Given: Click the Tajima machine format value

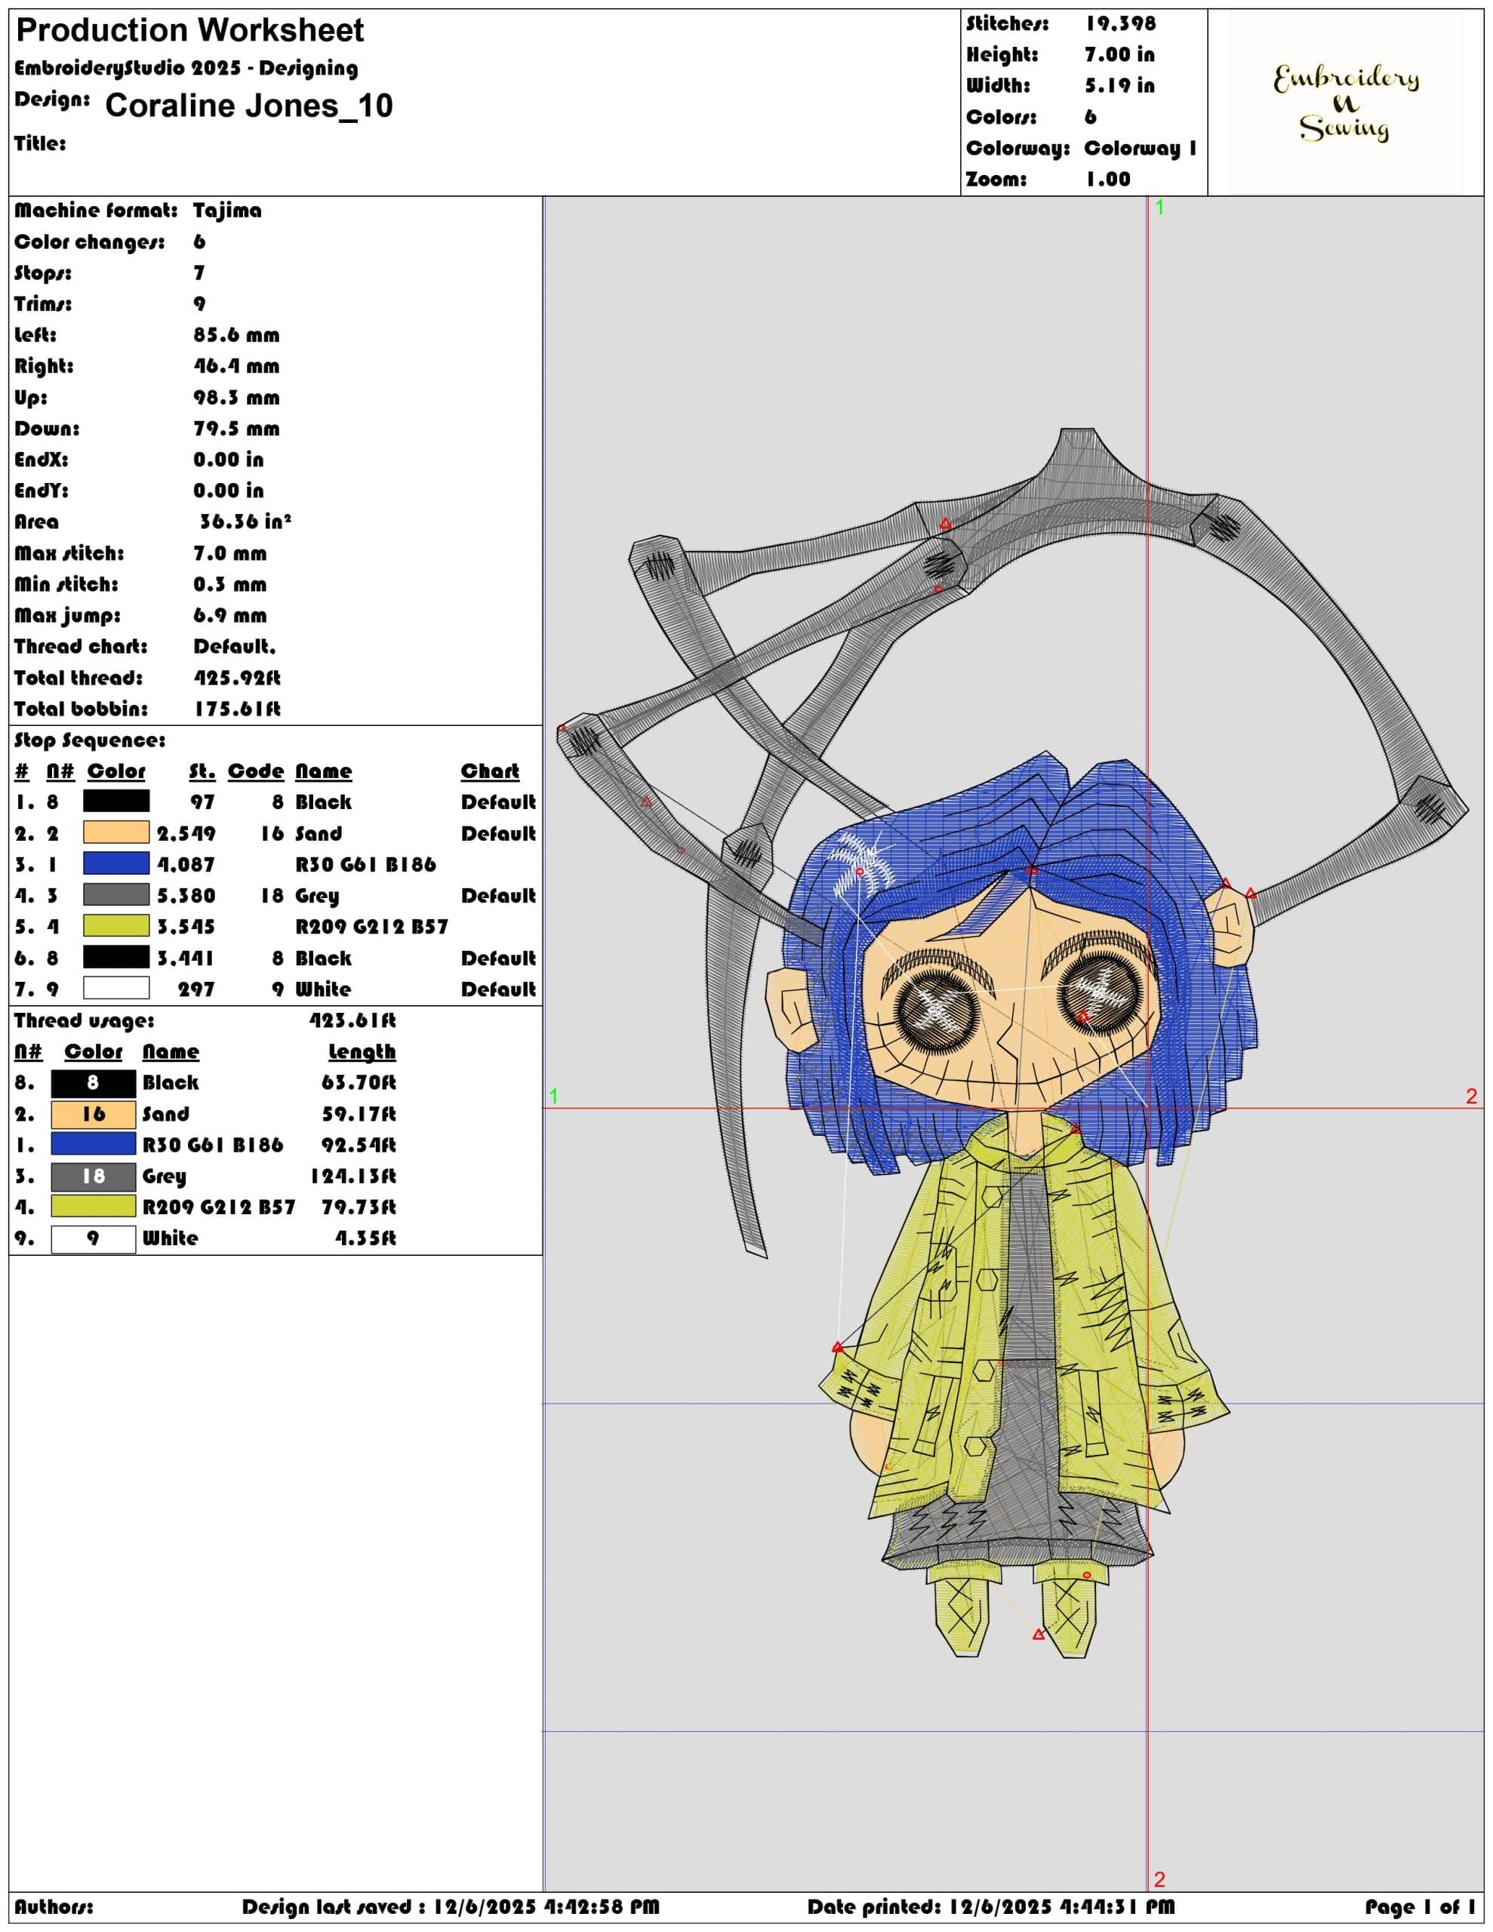Looking at the screenshot, I should 227,211.
